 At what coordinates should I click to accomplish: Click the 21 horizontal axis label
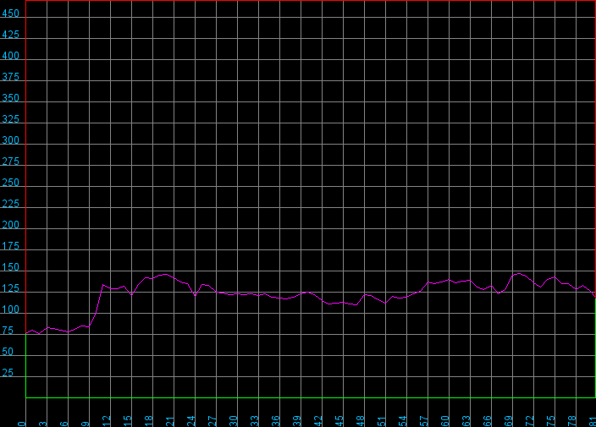[170, 421]
